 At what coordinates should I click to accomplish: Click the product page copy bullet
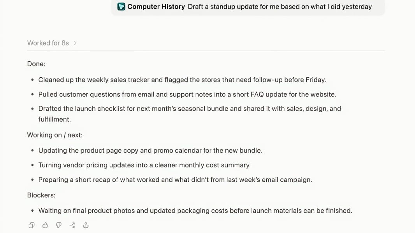150,150
